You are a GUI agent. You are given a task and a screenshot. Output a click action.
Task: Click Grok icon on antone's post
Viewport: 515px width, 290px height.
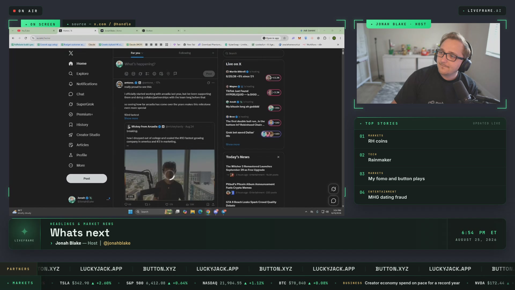point(208,83)
